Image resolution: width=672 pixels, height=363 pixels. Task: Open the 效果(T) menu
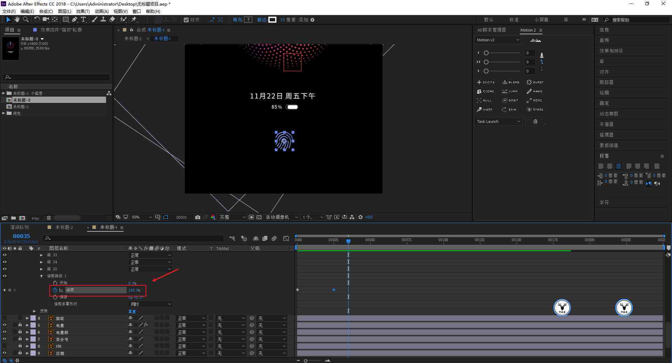(x=83, y=12)
